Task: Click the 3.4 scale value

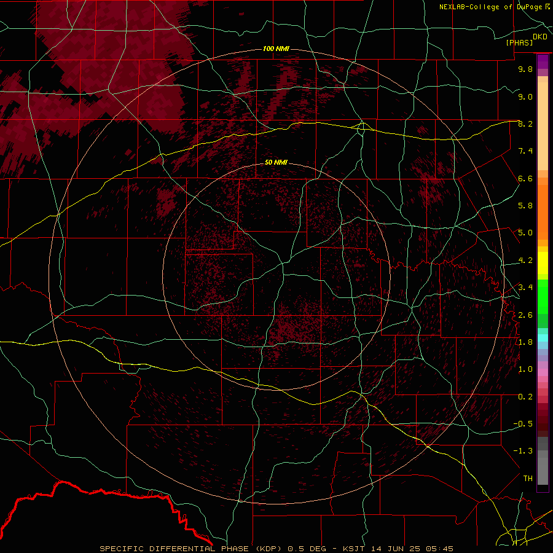Action: click(525, 288)
